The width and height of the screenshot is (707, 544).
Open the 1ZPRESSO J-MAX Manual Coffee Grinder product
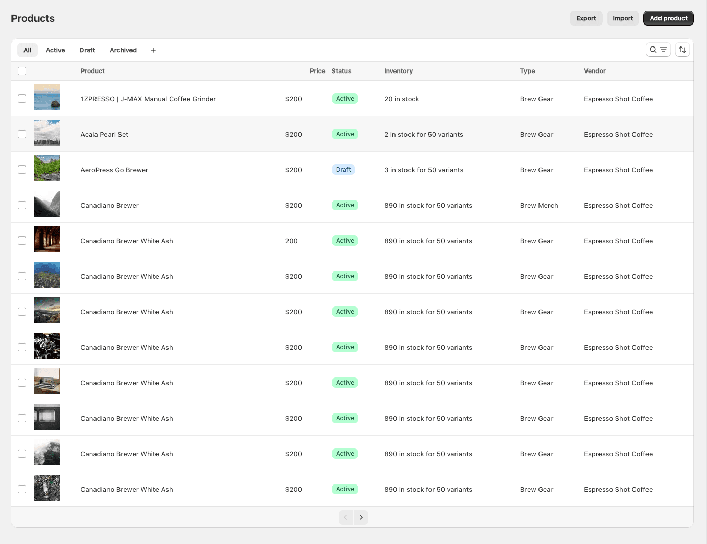click(x=148, y=99)
